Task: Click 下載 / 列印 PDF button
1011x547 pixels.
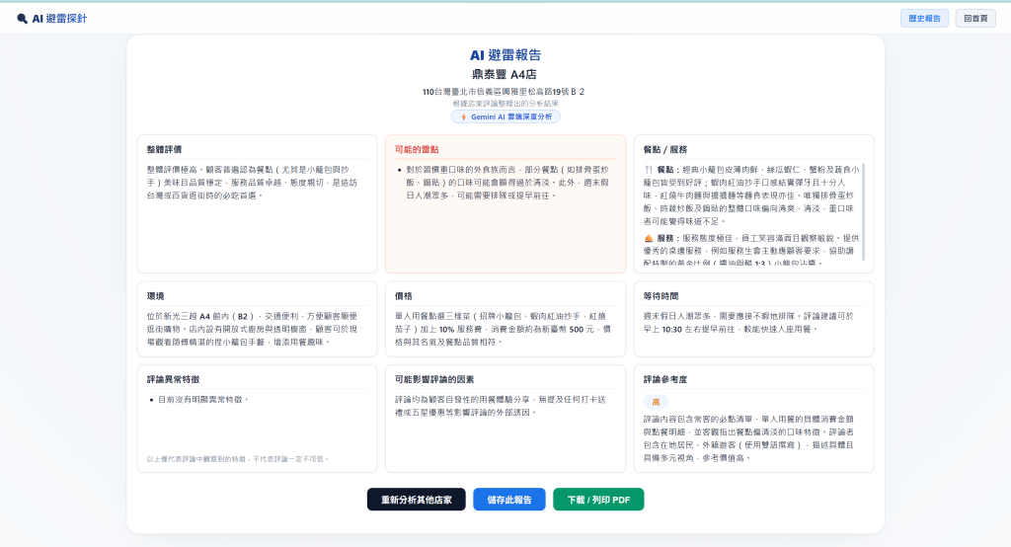Action: 598,500
